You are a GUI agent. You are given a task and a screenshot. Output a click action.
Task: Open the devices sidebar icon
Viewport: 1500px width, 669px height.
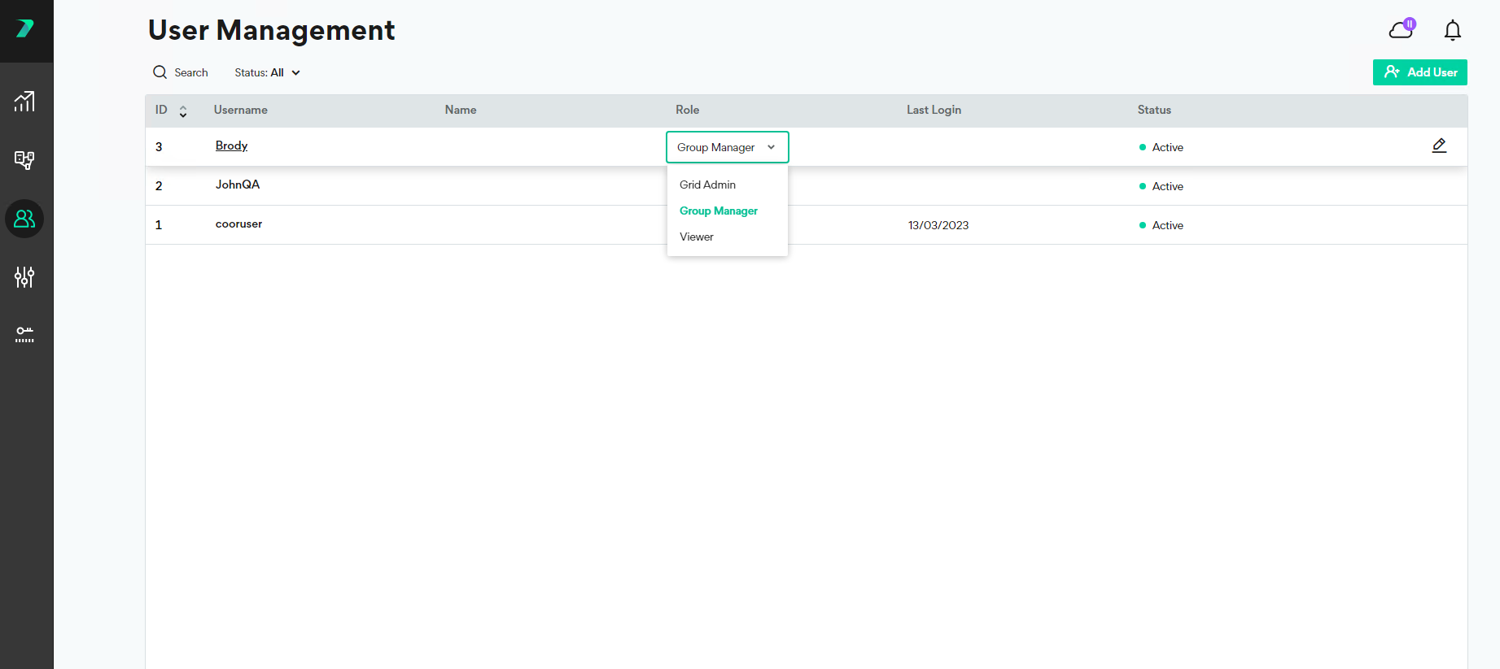tap(24, 160)
